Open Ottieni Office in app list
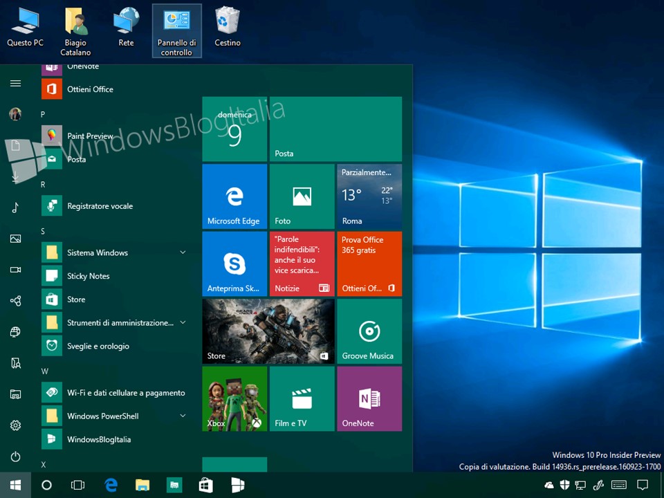This screenshot has width=664, height=498. click(114, 89)
